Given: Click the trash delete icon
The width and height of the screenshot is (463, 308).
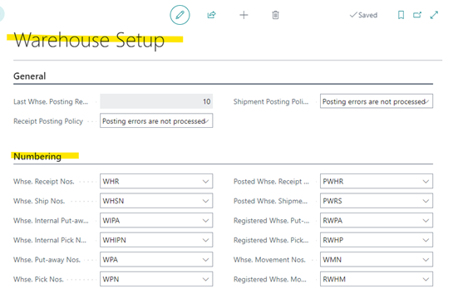Looking at the screenshot, I should 275,15.
